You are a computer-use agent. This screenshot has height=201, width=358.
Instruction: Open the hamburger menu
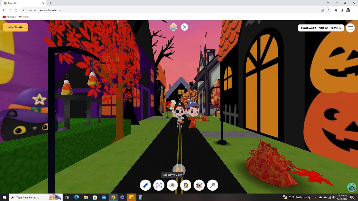tap(350, 28)
